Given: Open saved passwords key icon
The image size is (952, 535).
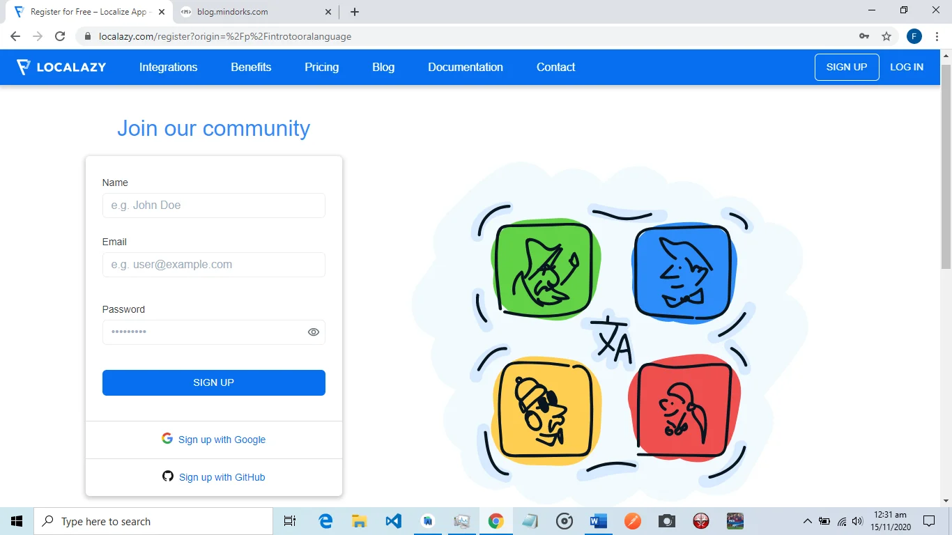Looking at the screenshot, I should click(864, 36).
